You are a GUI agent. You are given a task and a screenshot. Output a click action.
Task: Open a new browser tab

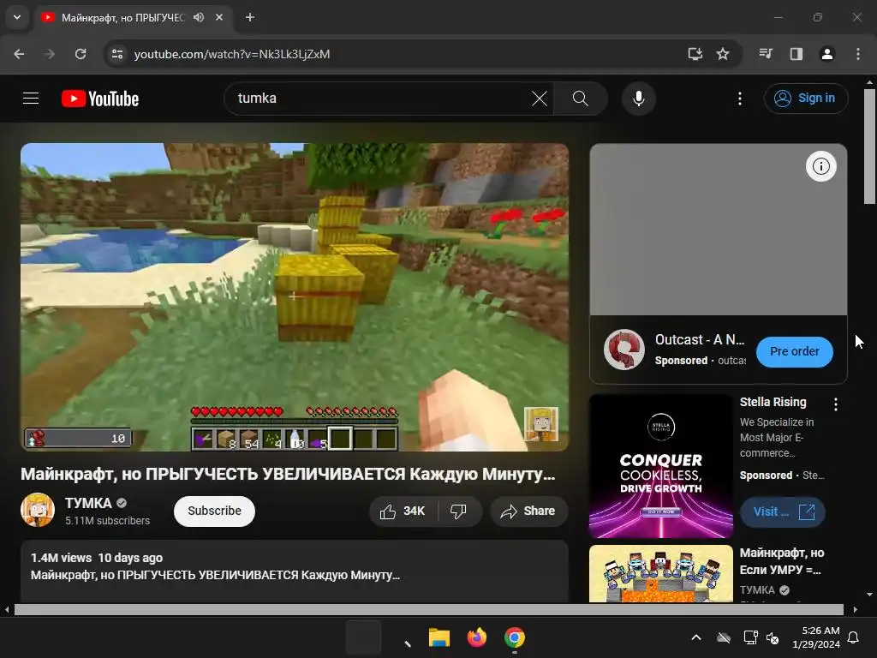pos(250,17)
